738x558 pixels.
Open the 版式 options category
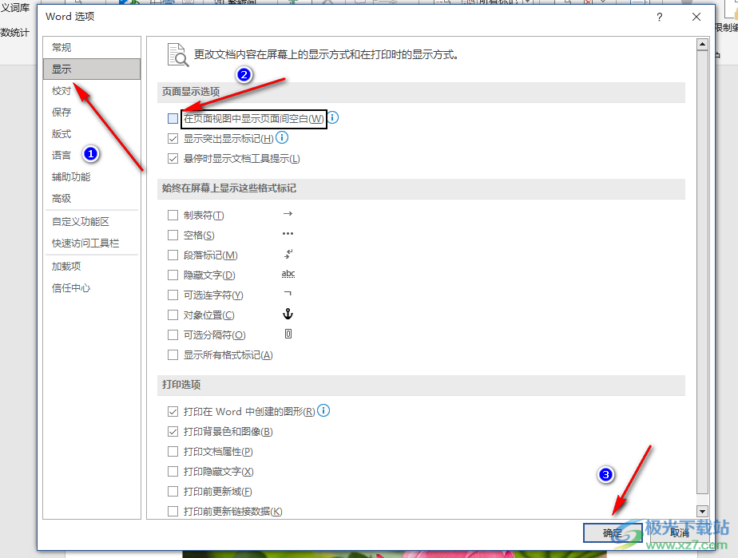tap(92, 134)
